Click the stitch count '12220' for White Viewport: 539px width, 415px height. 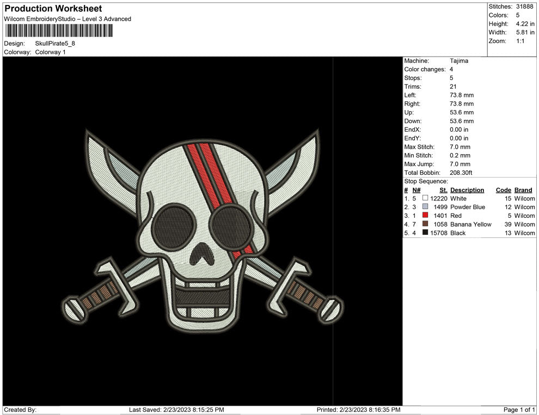[x=439, y=198]
